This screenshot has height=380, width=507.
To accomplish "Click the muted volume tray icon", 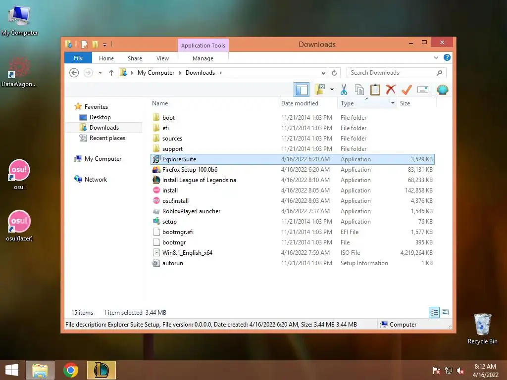I will tap(460, 371).
